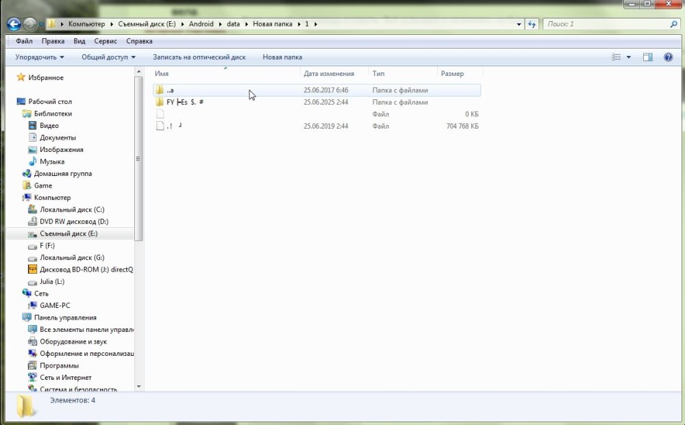
Task: Click the search magnifier icon
Action: coord(673,24)
